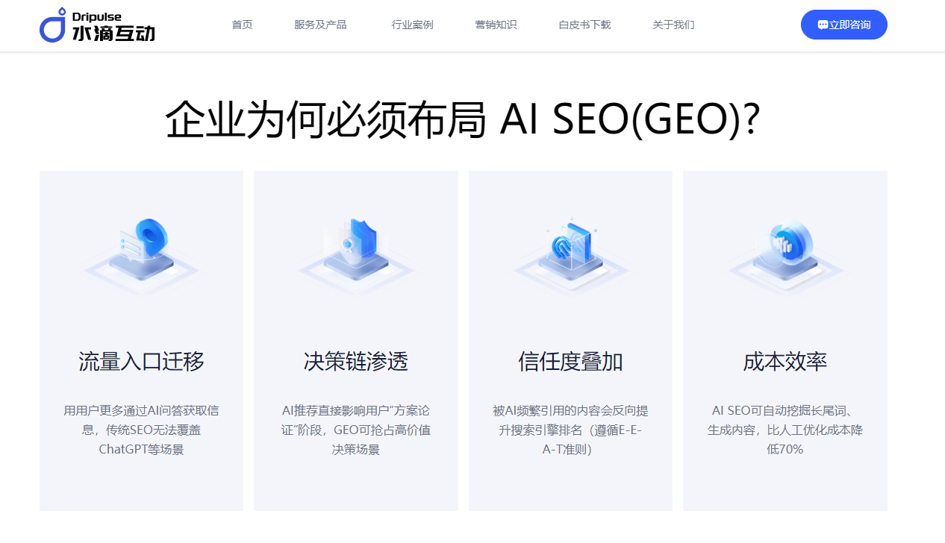
Task: Select the 决策链渗透 card heading
Action: (x=356, y=362)
